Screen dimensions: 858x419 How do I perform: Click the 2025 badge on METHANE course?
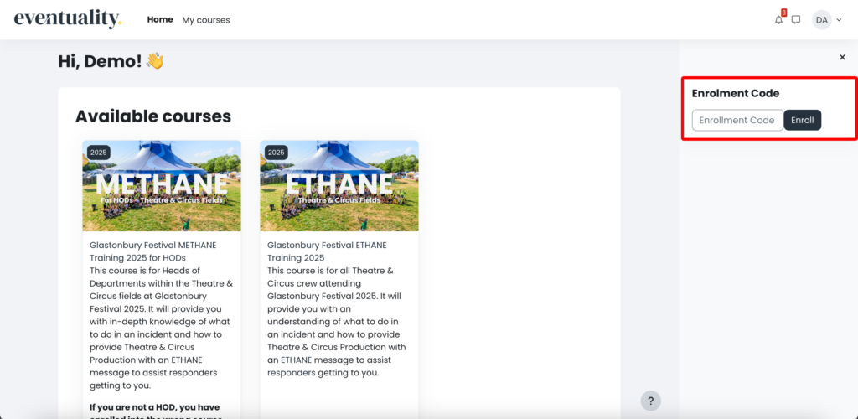pyautogui.click(x=99, y=153)
